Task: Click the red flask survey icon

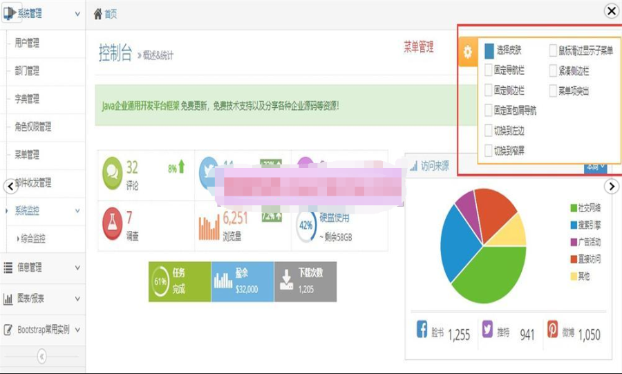Action: point(112,223)
